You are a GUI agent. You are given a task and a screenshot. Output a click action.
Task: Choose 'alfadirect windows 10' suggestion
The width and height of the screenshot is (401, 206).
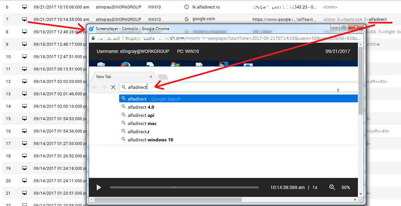[150, 140]
